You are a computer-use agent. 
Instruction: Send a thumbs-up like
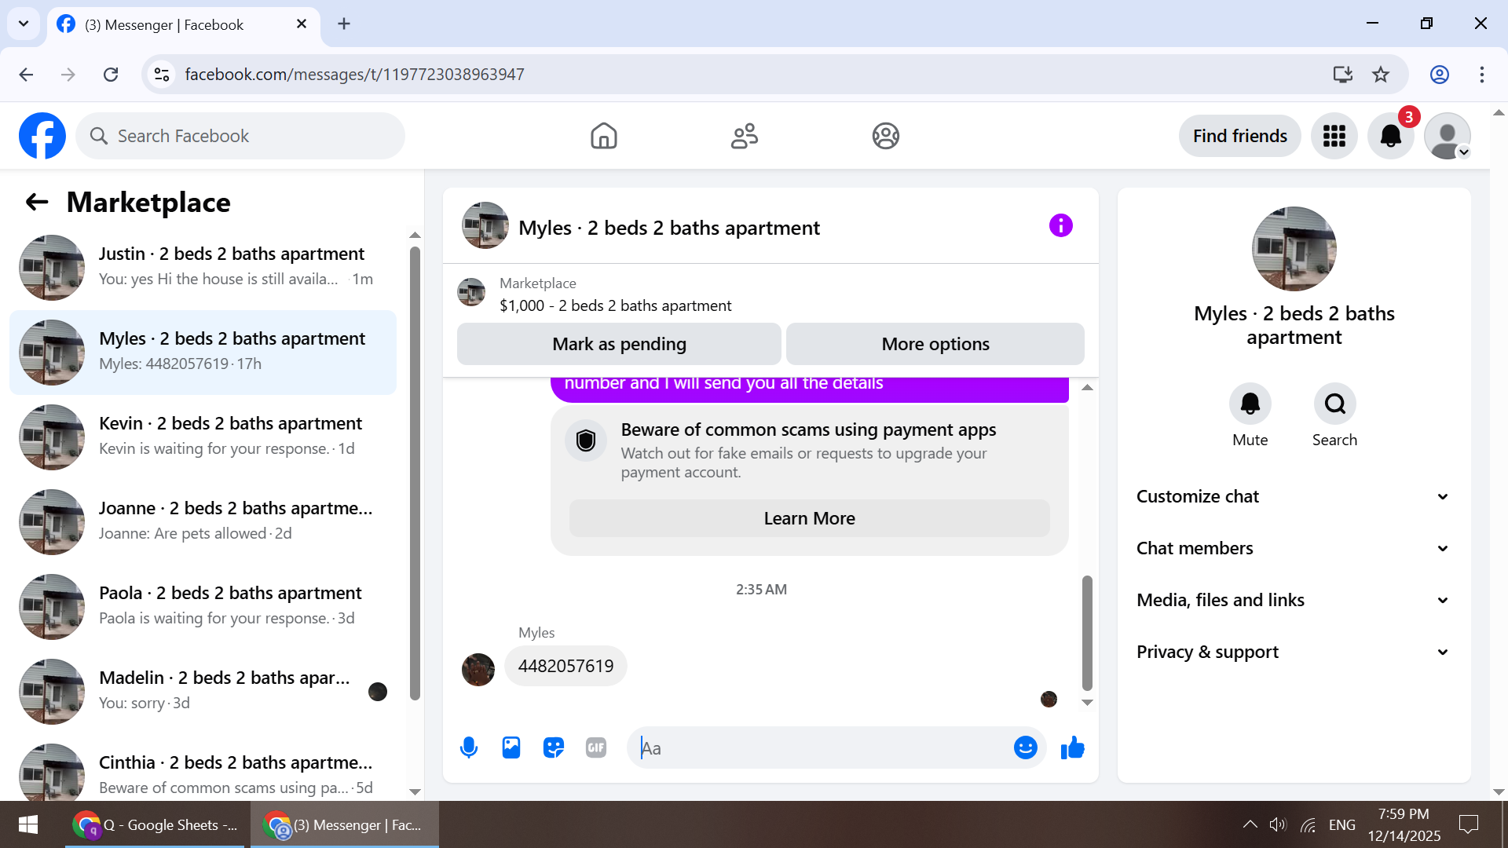pyautogui.click(x=1072, y=747)
